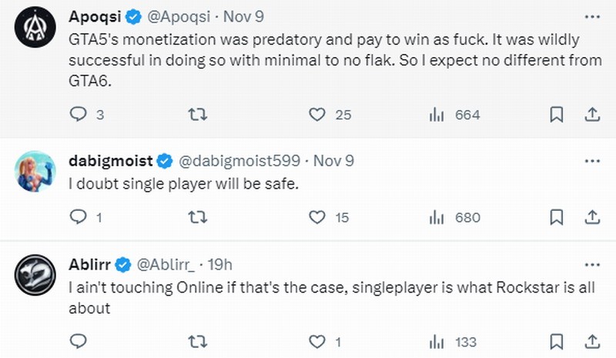Like Apoqsi's tweet with 25 likes
This screenshot has width=616, height=358.
tap(316, 115)
